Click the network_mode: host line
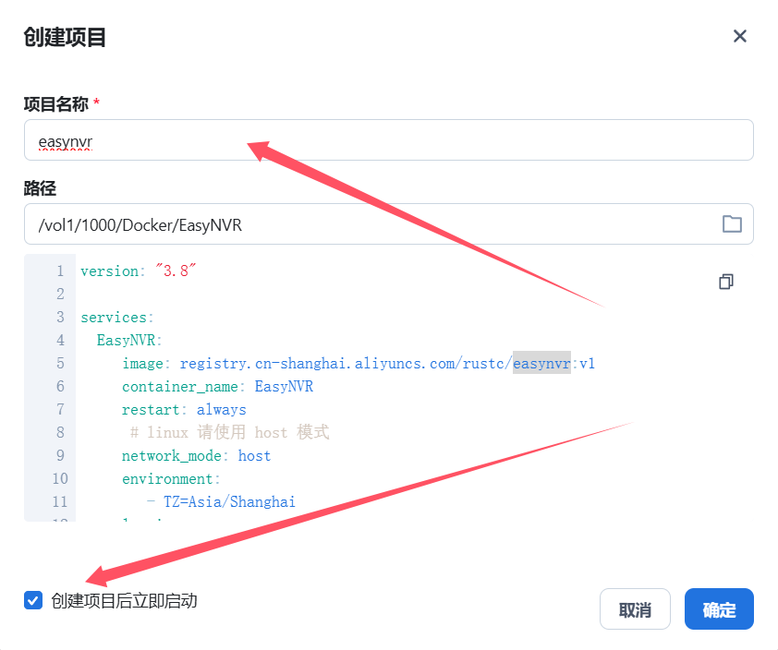Image resolution: width=778 pixels, height=650 pixels. tap(196, 456)
